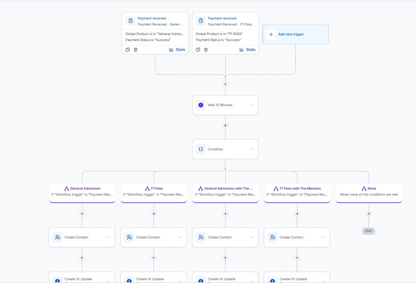
Task: Open Create Or Update step, General Admission branch
Action: tap(82, 277)
